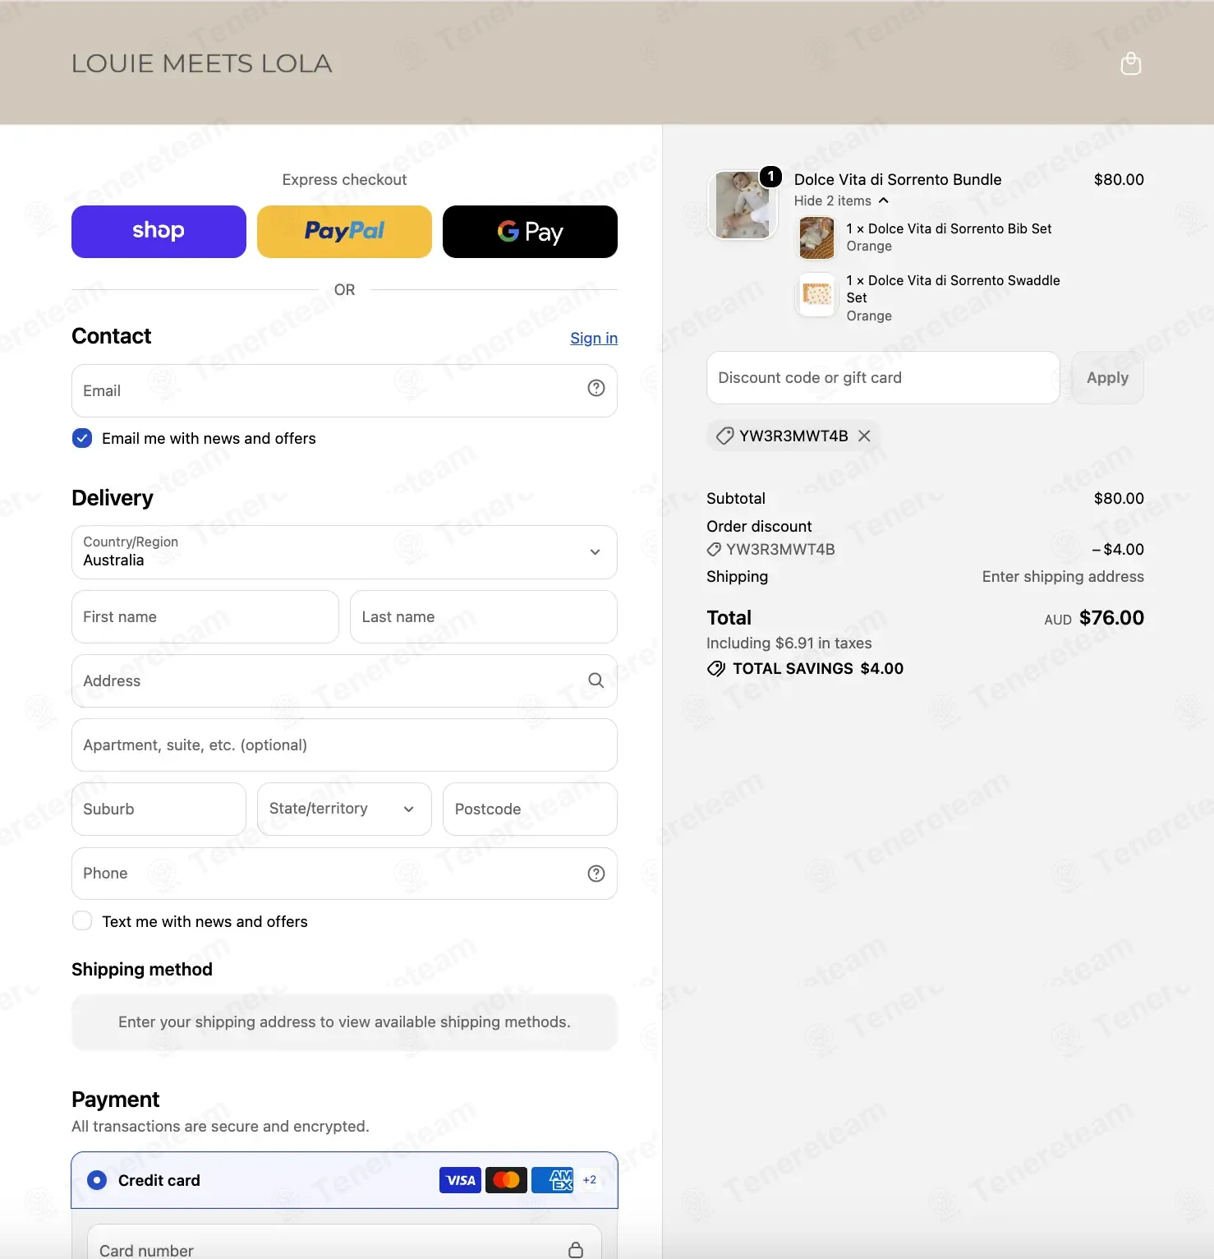Click the "Including $6.91 in taxes" text
The height and width of the screenshot is (1259, 1214).
click(x=789, y=643)
